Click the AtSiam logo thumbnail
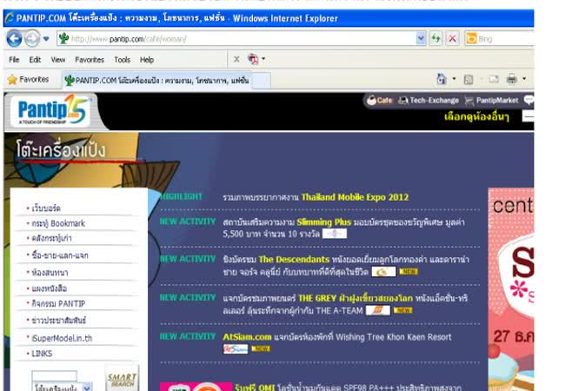The width and height of the screenshot is (565, 391). [236, 349]
